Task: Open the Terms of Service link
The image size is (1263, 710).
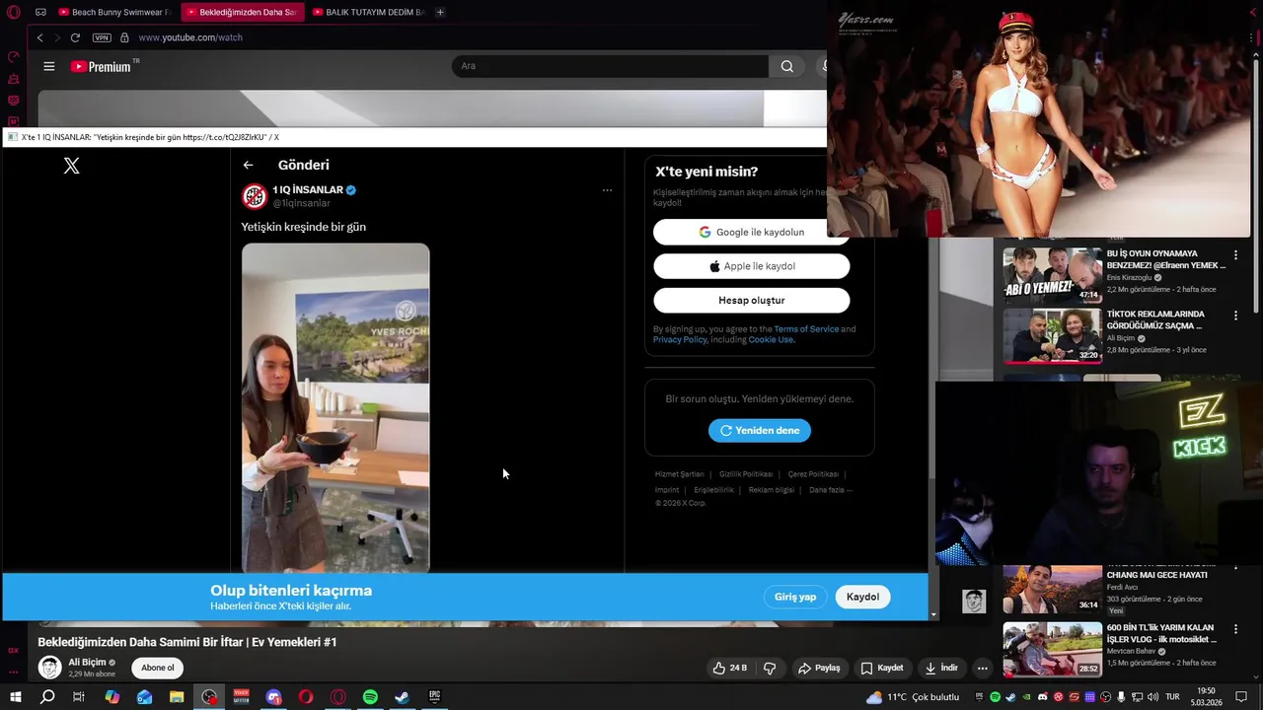Action: pos(806,329)
